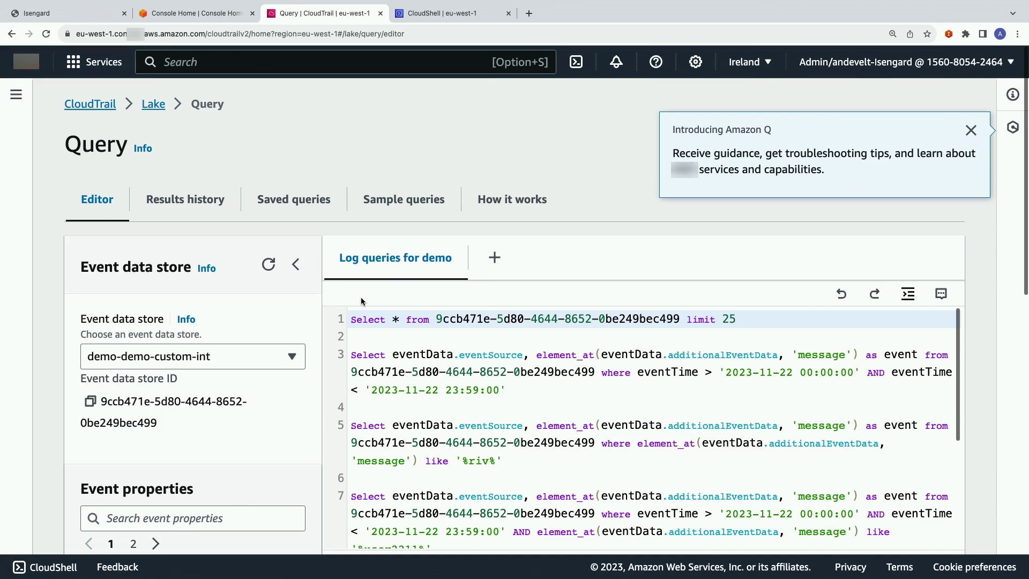Open the Saved queries tab
Image resolution: width=1029 pixels, height=579 pixels.
pyautogui.click(x=294, y=199)
